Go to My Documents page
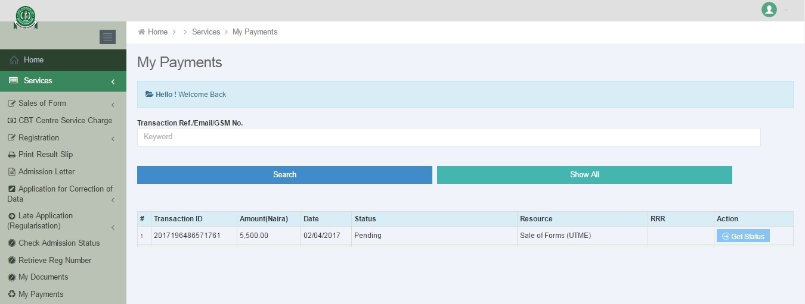 (43, 277)
